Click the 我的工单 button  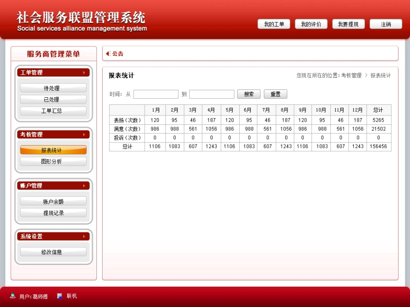click(273, 24)
